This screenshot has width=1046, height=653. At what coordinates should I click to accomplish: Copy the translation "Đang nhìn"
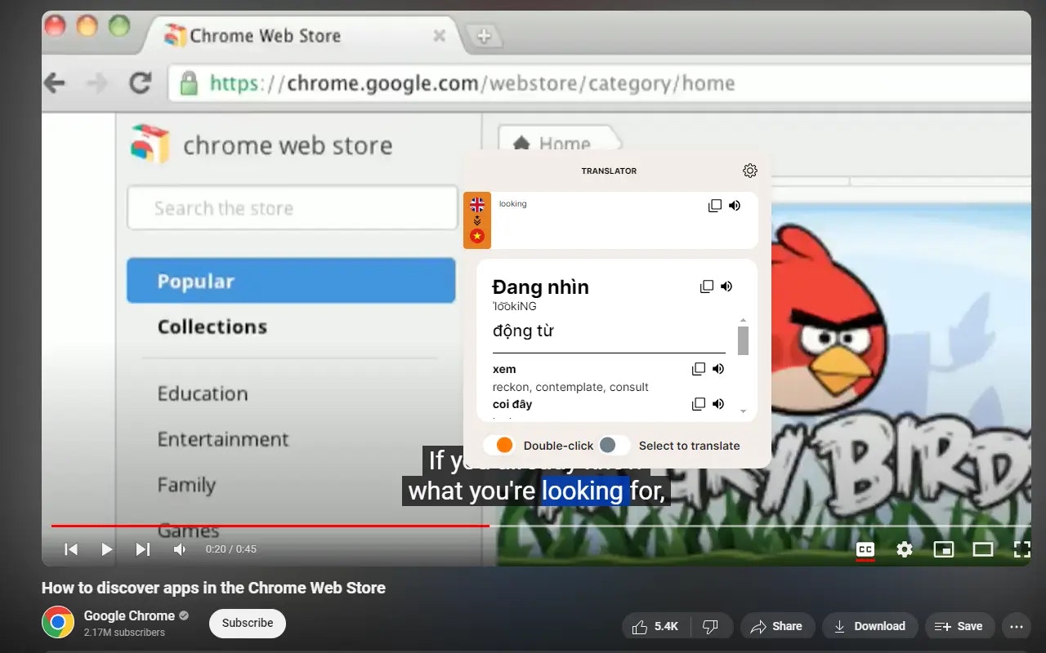707,287
